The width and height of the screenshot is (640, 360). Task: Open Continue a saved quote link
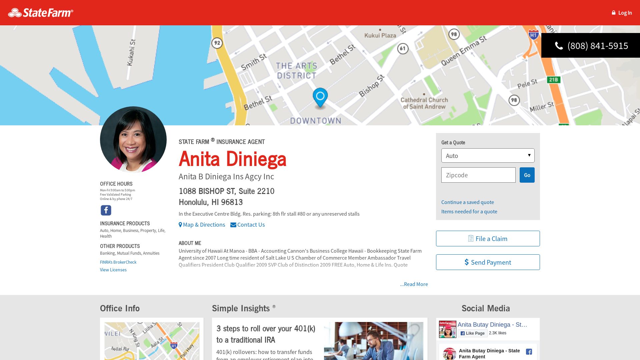[x=467, y=202]
